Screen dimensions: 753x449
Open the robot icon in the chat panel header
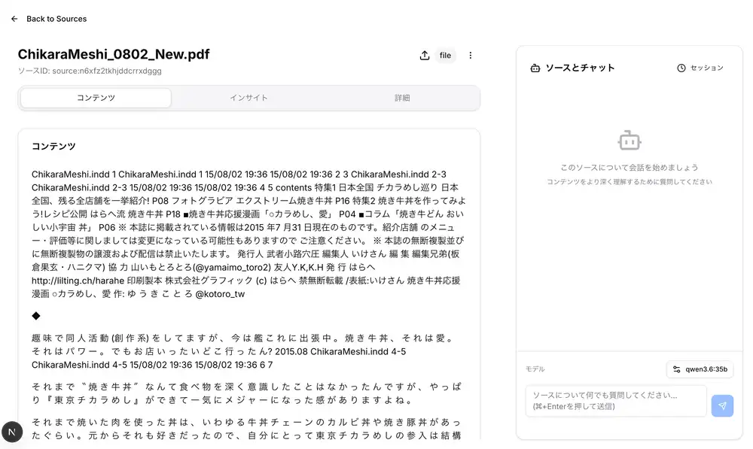click(x=534, y=67)
